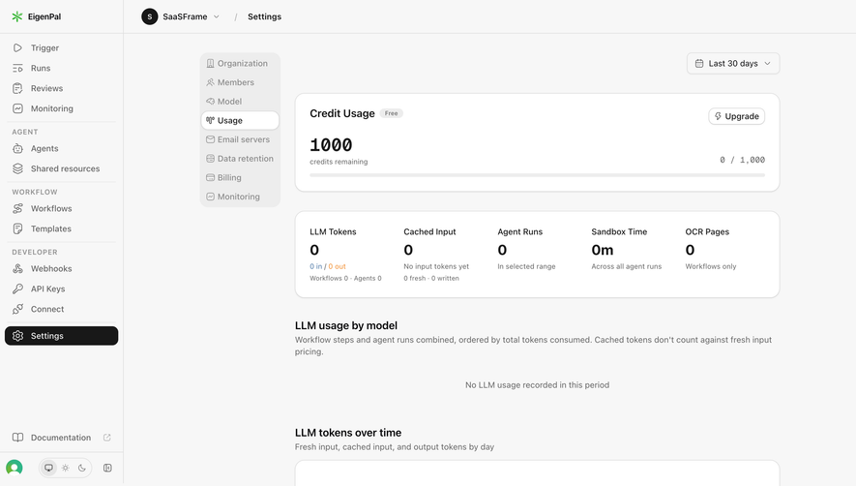The width and height of the screenshot is (856, 486).
Task: Click the external link icon beside Documentation
Action: coord(107,438)
